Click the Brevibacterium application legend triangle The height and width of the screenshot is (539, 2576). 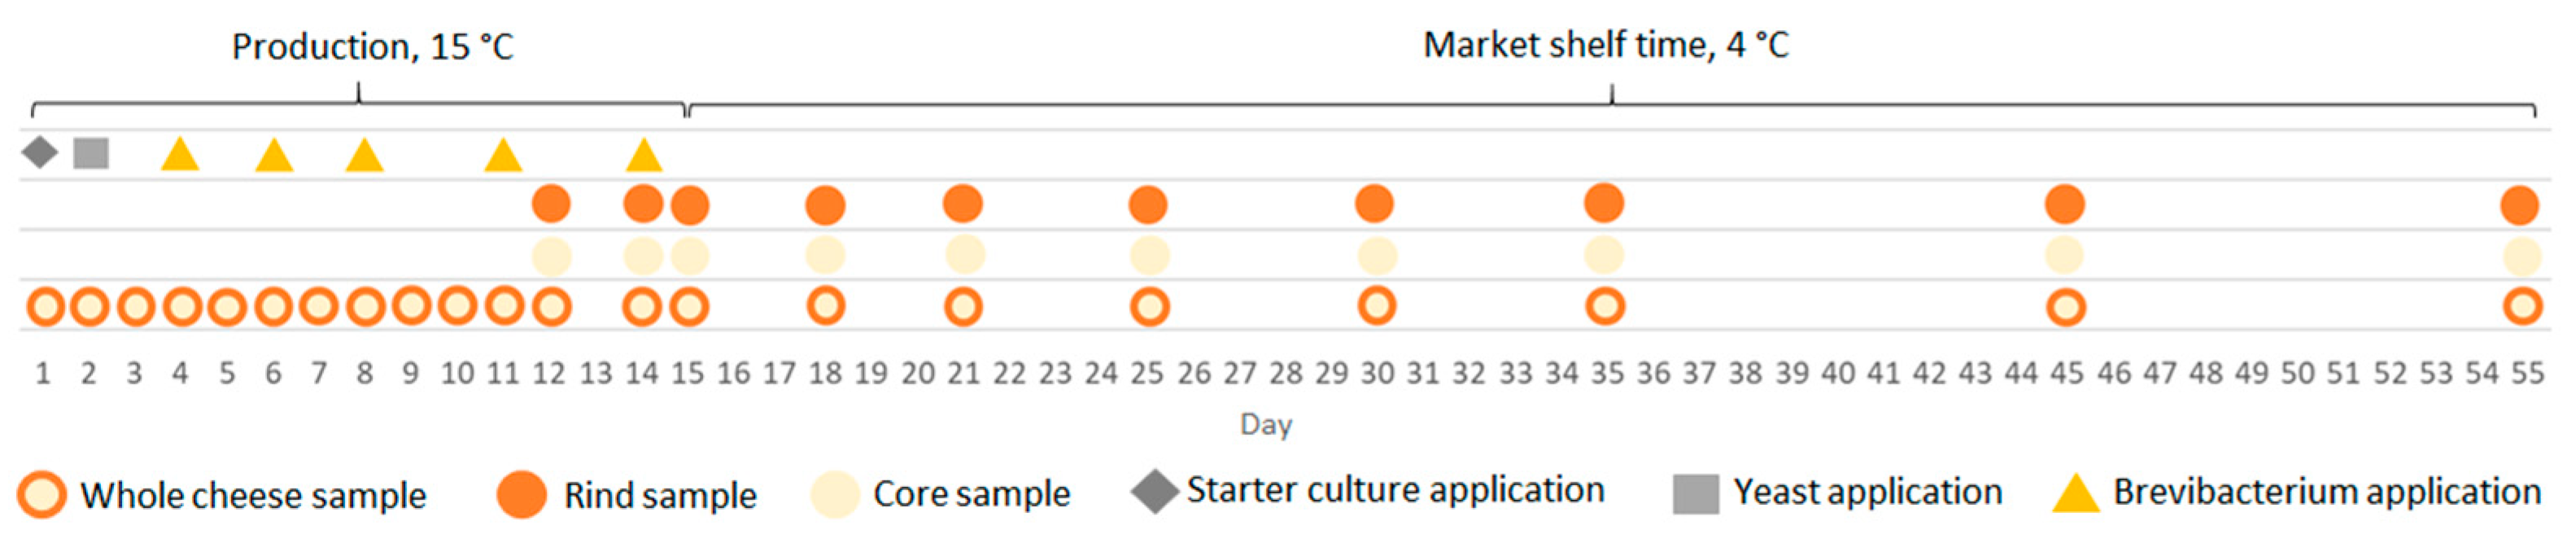click(2075, 494)
